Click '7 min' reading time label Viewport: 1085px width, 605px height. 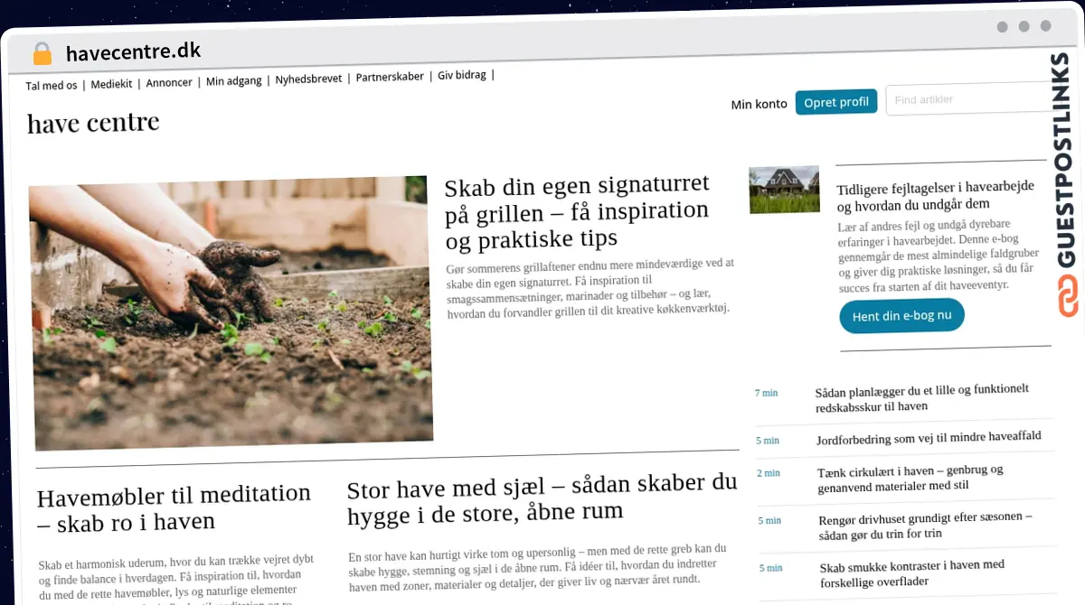pos(766,393)
